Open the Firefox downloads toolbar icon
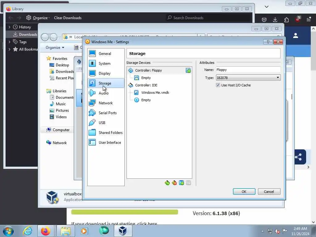 point(275,19)
